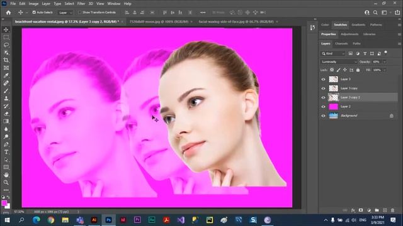Viewport: 403px width, 226px height.
Task: Open the Properties panel flyout menu
Action: pyautogui.click(x=399, y=35)
